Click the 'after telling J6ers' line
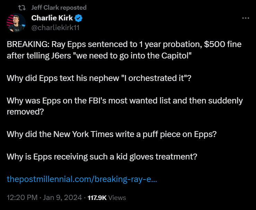 [x=99, y=56]
